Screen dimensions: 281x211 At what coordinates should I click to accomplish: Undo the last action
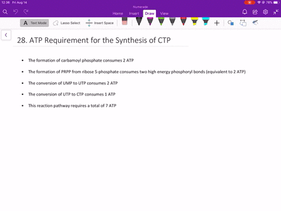click(x=16, y=12)
